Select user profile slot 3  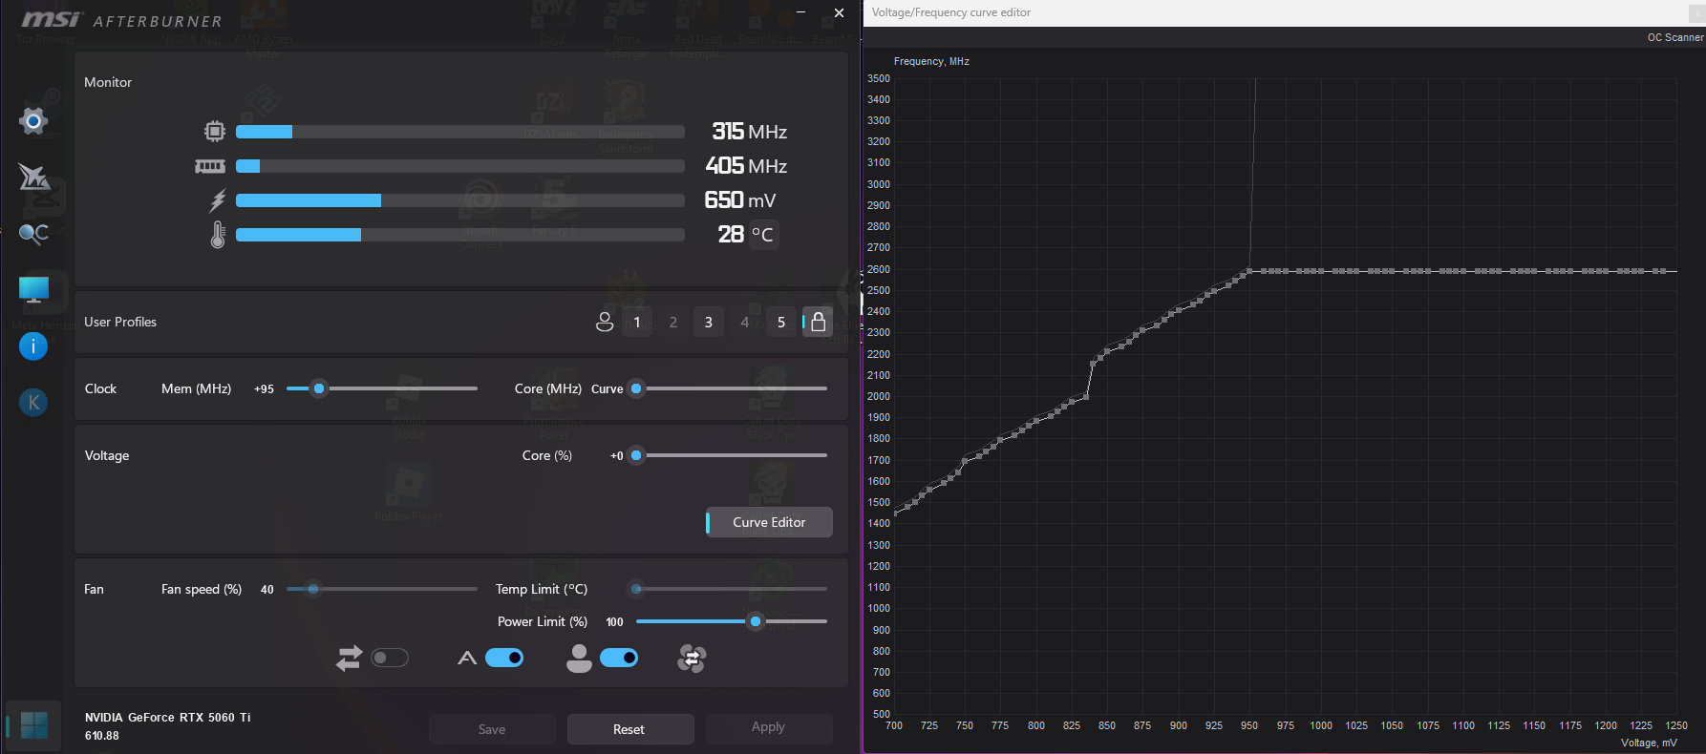pos(709,322)
